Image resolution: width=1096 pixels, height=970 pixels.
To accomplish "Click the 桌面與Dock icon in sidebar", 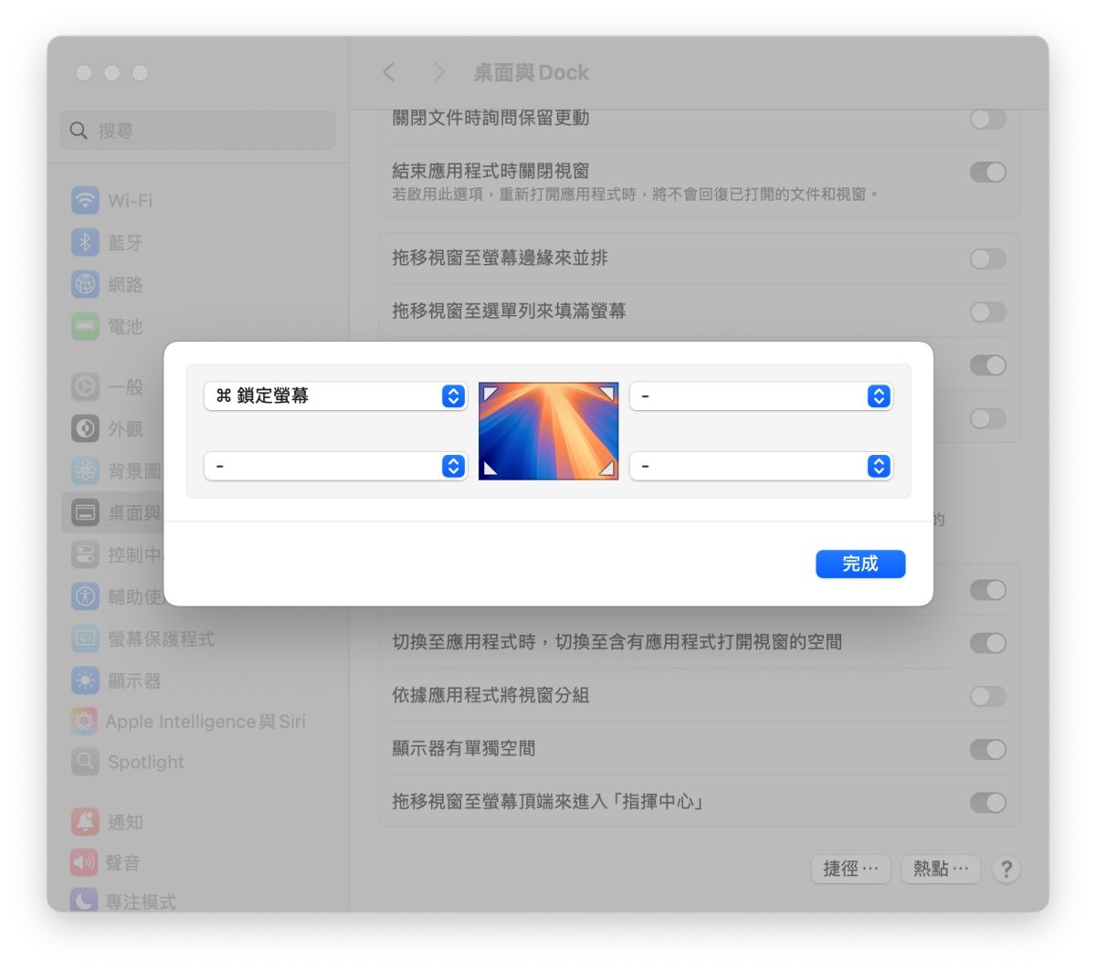I will (85, 512).
